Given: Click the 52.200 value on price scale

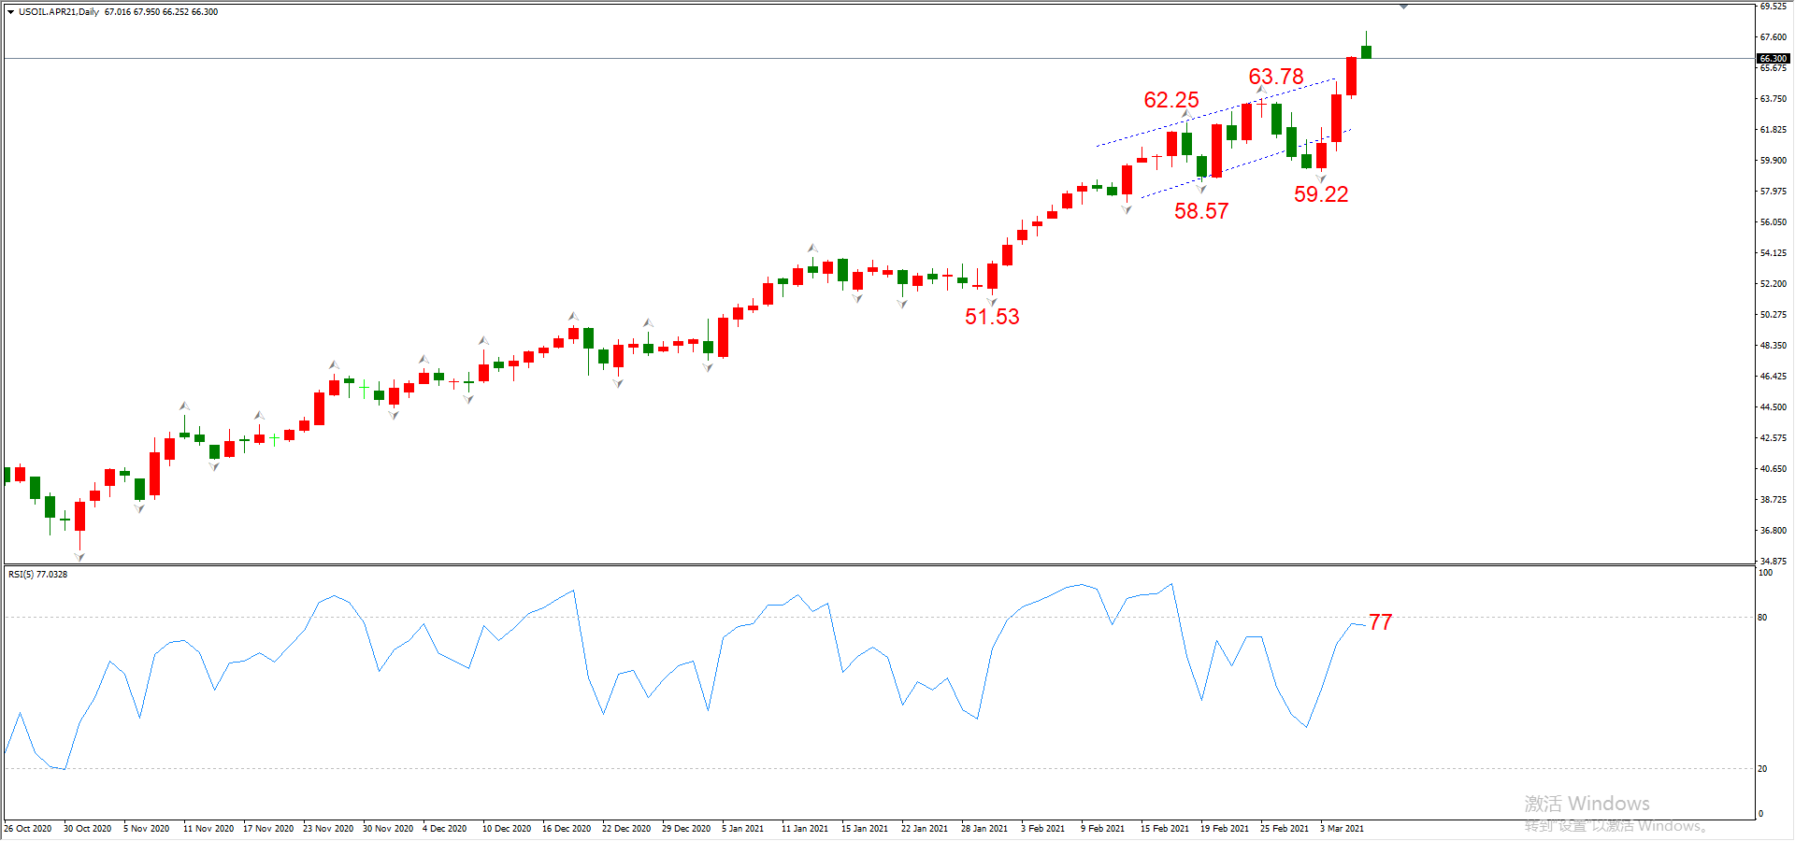Looking at the screenshot, I should coord(1773,284).
